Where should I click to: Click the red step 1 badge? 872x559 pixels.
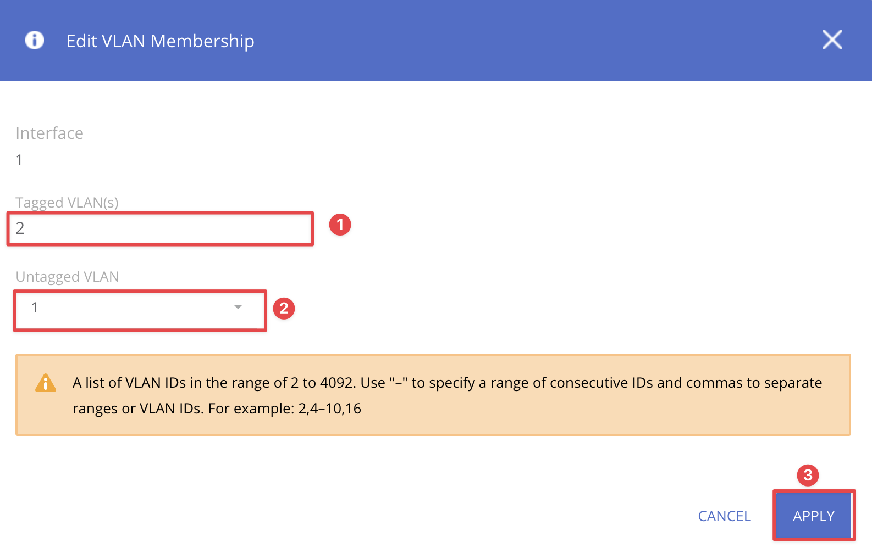(340, 225)
